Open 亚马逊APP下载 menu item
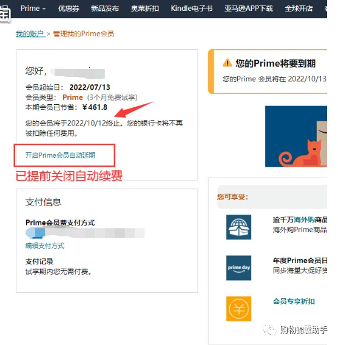Image resolution: width=338 pixels, height=345 pixels. coord(249,8)
